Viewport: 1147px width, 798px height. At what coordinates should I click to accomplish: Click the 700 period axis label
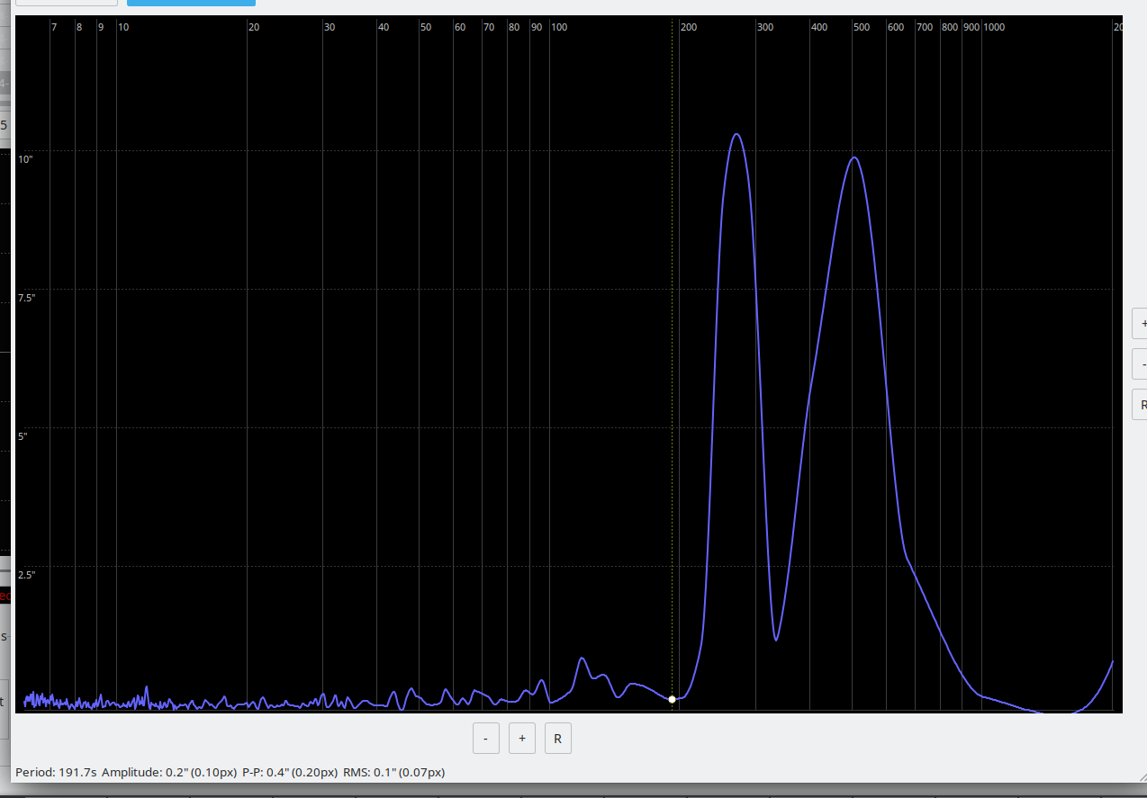tap(925, 28)
